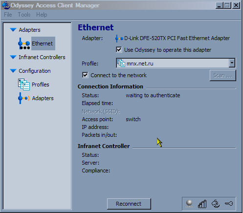The width and height of the screenshot is (243, 213).
Task: Toggle Connect to the network checkbox
Action: pos(85,75)
